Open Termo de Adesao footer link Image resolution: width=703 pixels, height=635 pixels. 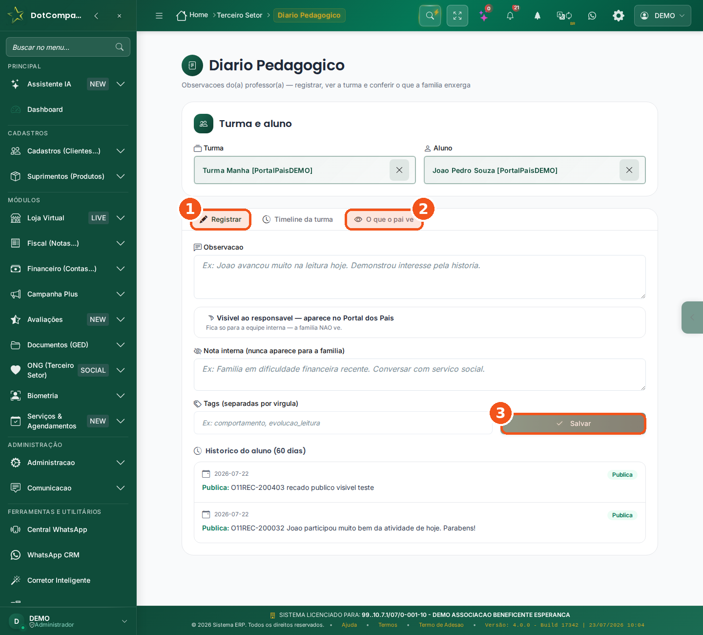pos(441,625)
